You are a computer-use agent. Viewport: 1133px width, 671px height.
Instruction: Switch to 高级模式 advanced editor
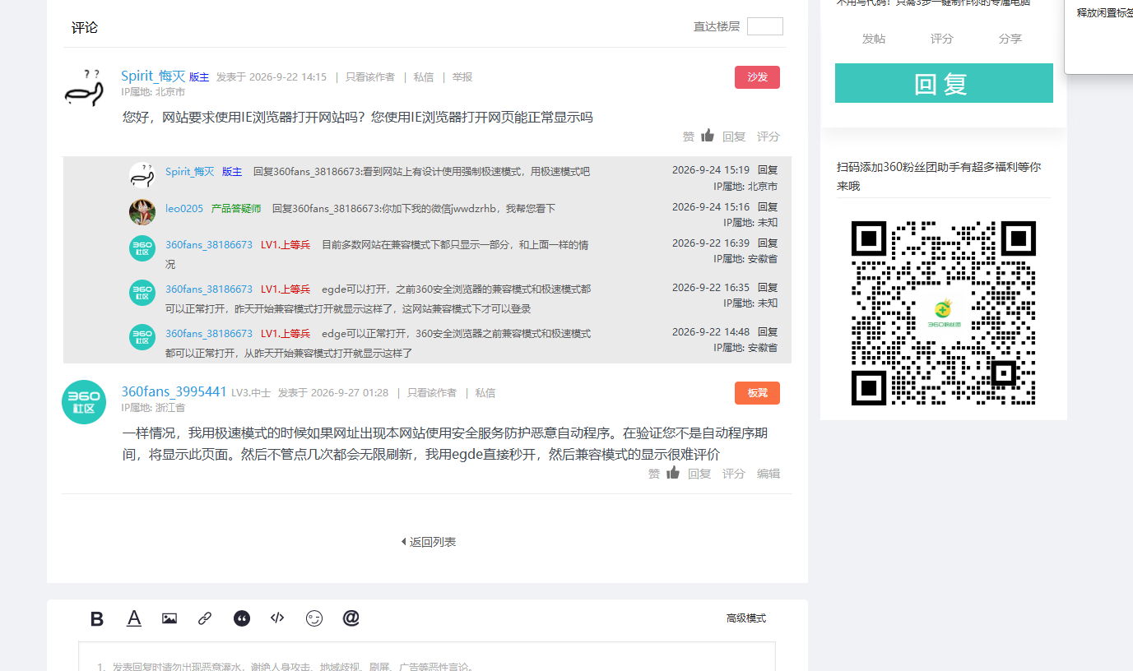pyautogui.click(x=746, y=618)
